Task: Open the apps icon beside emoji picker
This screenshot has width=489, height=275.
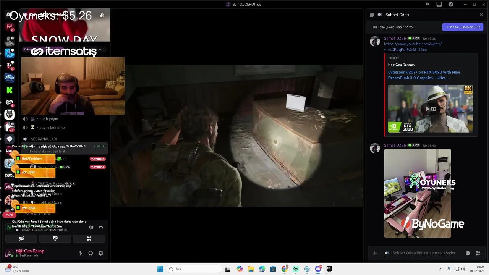Action: click(478, 253)
